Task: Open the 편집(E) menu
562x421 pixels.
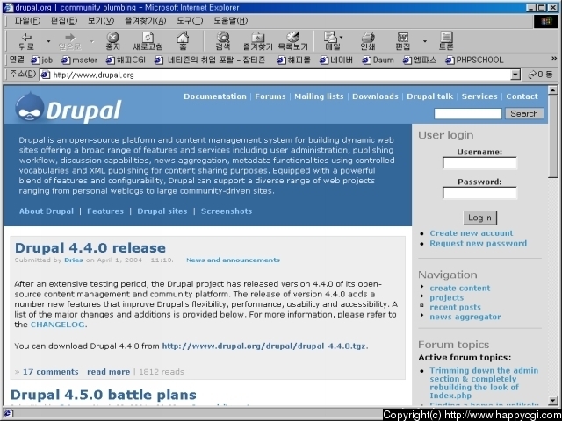Action: [x=64, y=21]
